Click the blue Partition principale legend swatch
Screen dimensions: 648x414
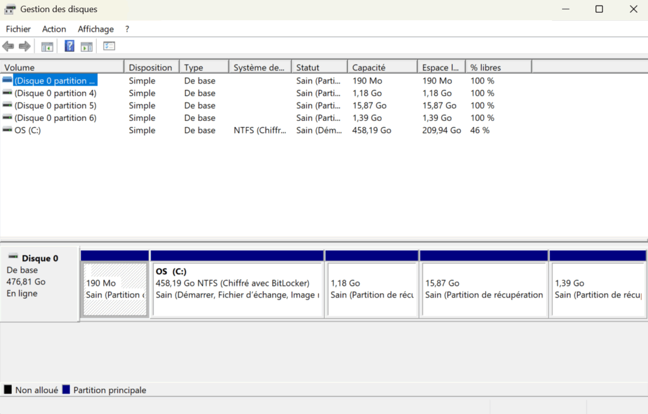tap(66, 389)
